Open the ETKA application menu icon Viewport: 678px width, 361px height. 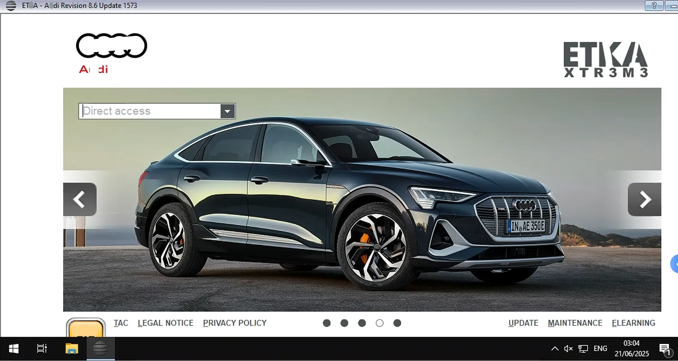11,6
